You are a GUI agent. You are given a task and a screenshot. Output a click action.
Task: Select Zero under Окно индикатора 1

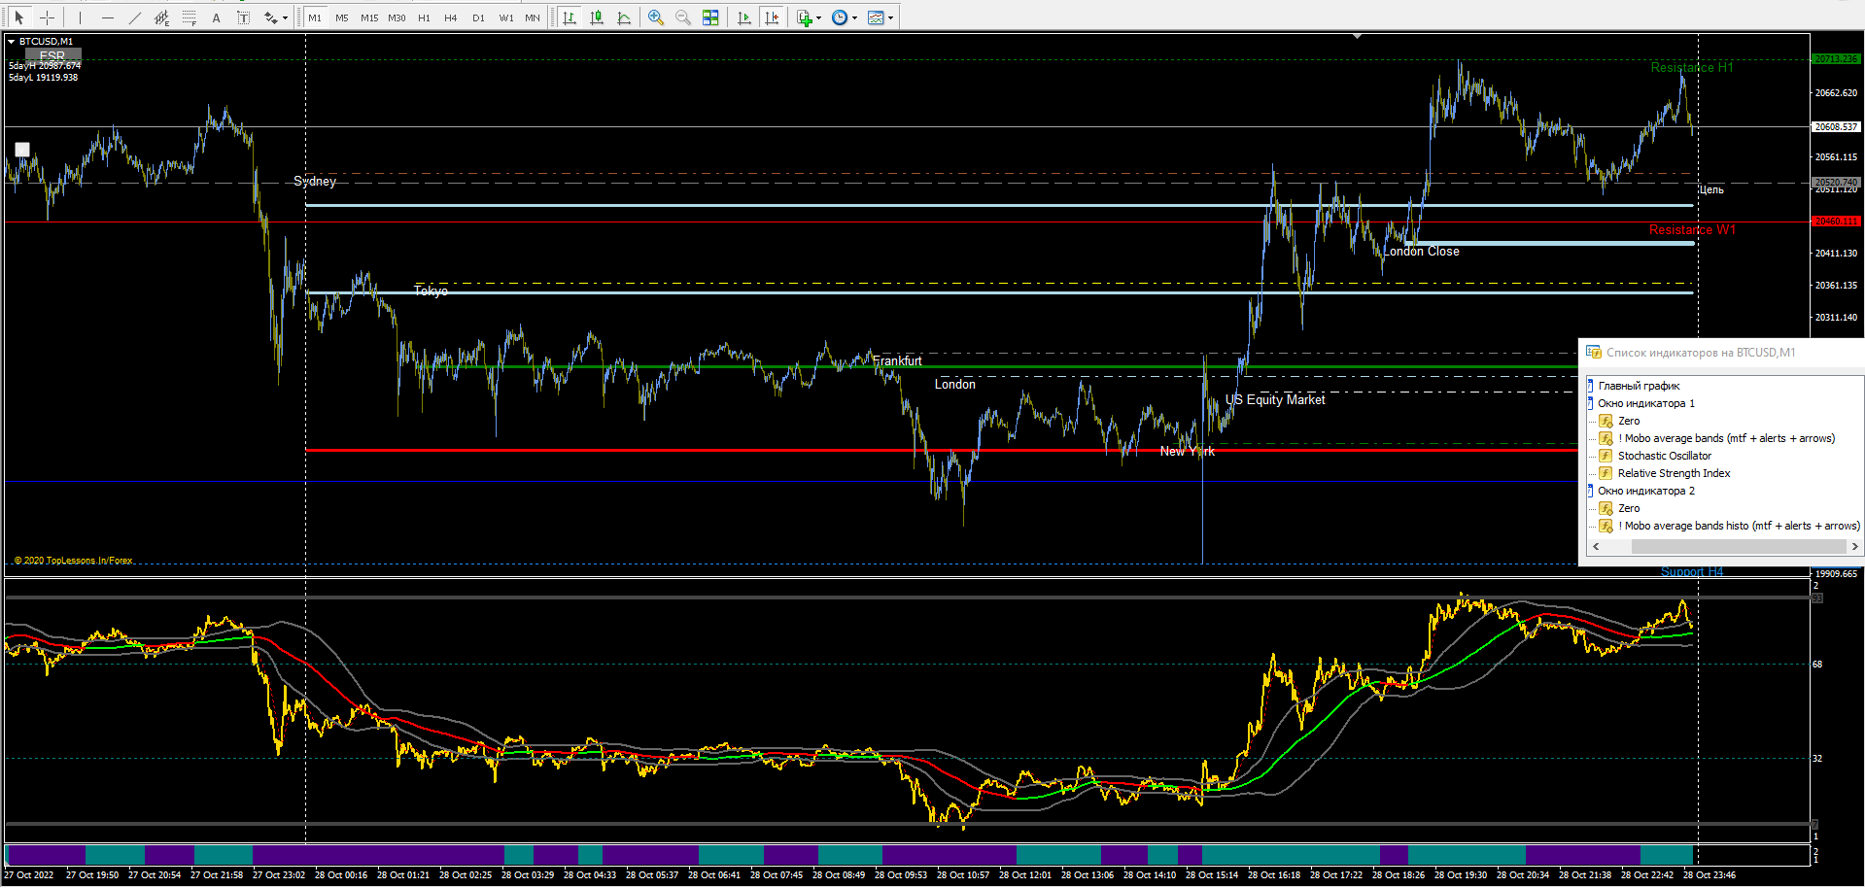tap(1629, 421)
